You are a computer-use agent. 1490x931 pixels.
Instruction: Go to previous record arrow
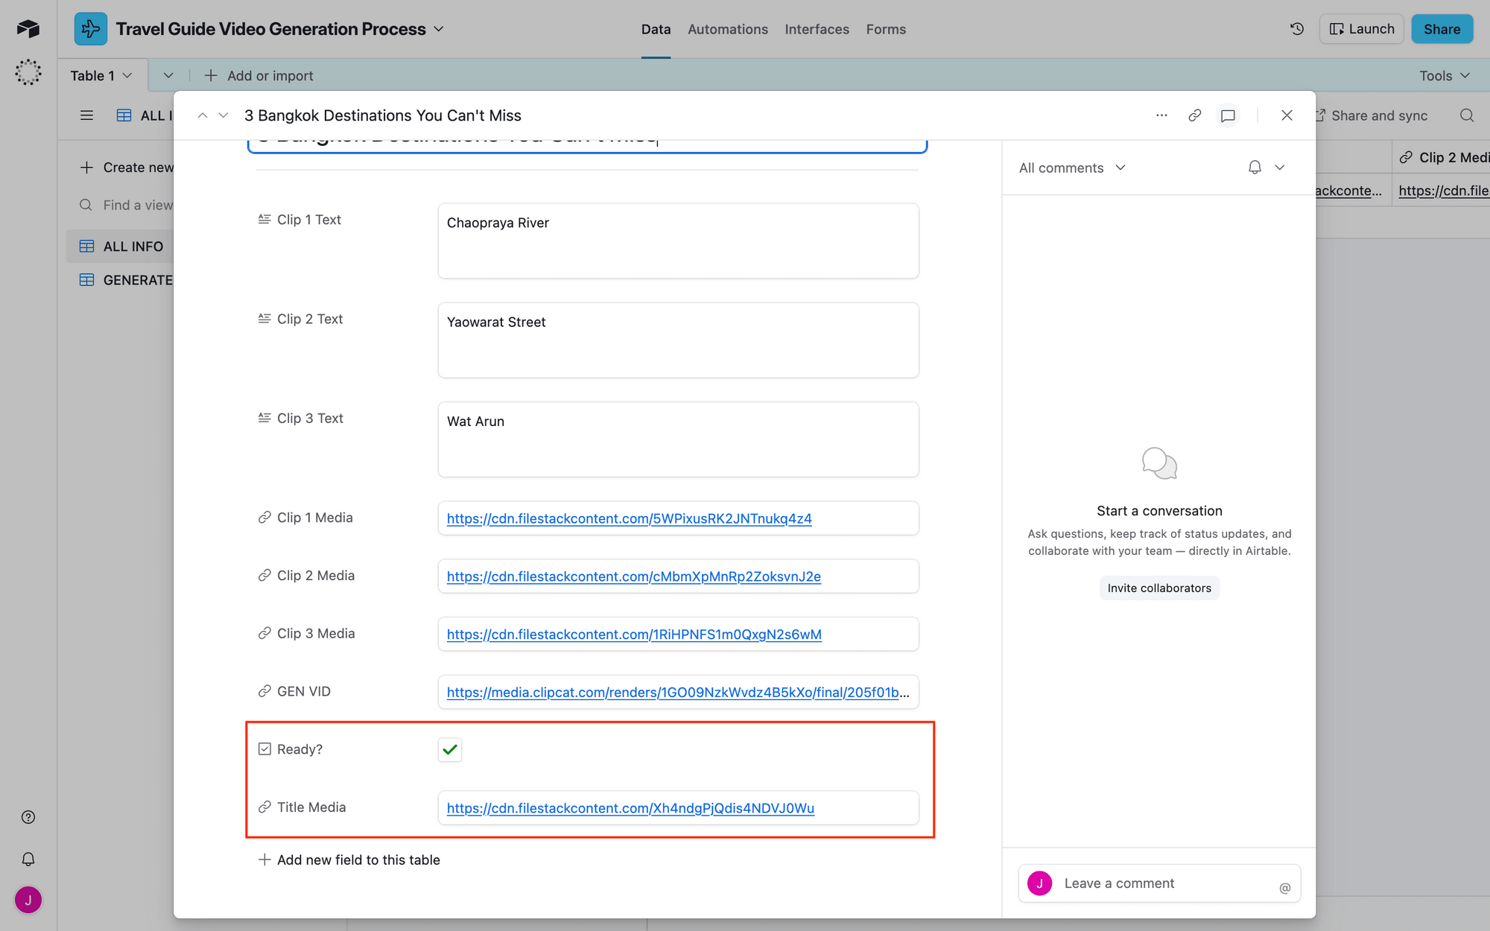pos(202,115)
